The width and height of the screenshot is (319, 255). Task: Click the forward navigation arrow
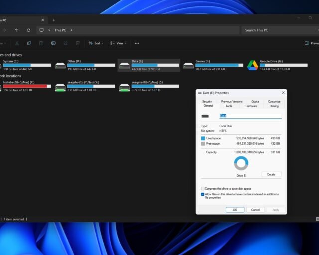[x=4, y=30]
